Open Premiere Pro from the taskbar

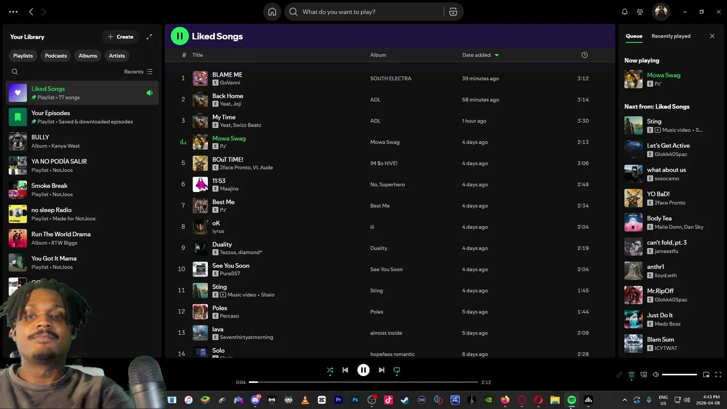339,400
